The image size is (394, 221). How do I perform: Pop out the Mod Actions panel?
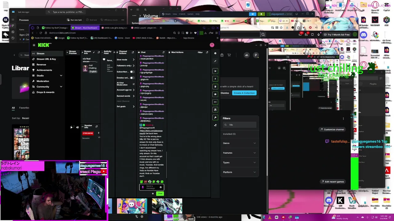[207, 52]
